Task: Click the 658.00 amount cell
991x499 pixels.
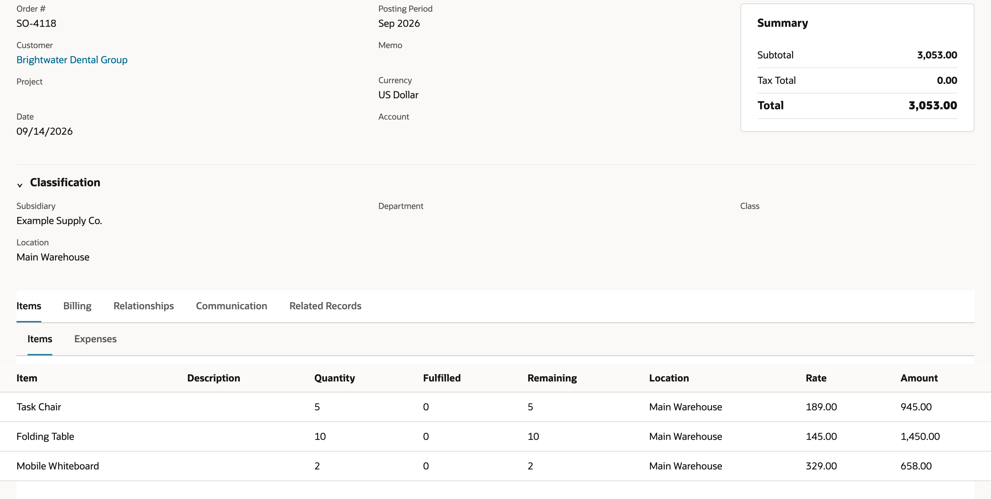Action: (916, 466)
